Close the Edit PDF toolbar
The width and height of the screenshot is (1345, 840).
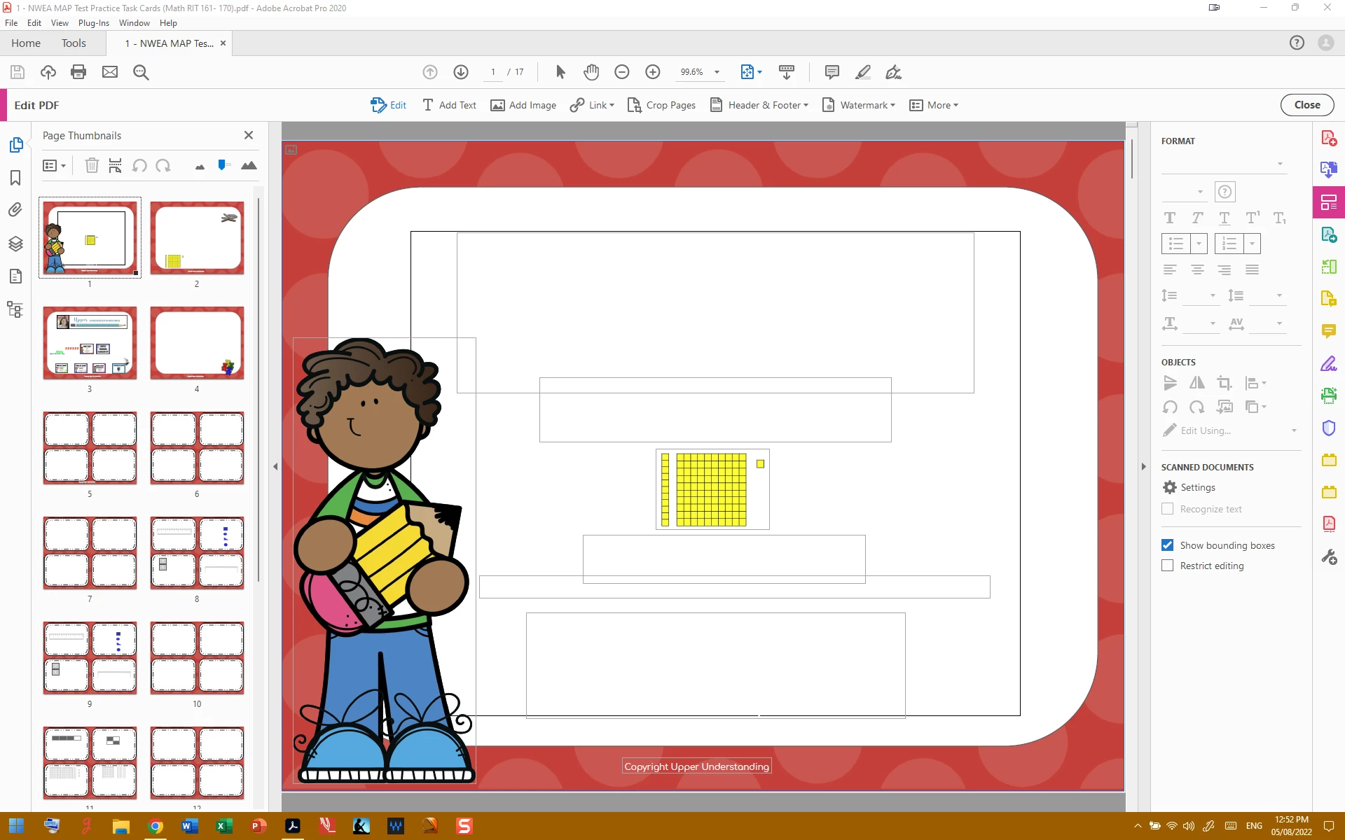tap(1306, 105)
